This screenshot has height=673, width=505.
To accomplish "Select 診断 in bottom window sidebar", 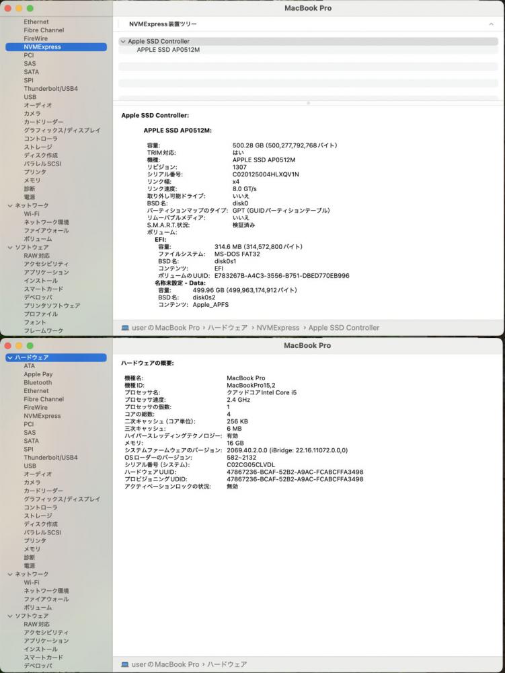I will [29, 557].
